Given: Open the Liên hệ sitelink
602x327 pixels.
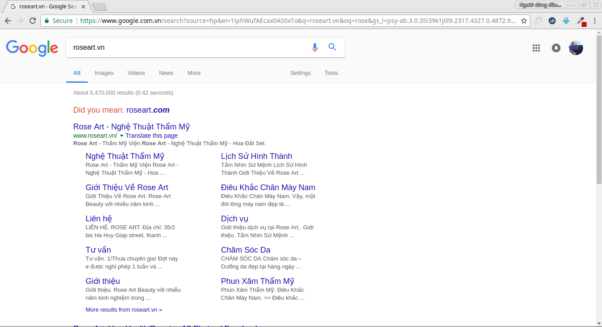Looking at the screenshot, I should [99, 219].
